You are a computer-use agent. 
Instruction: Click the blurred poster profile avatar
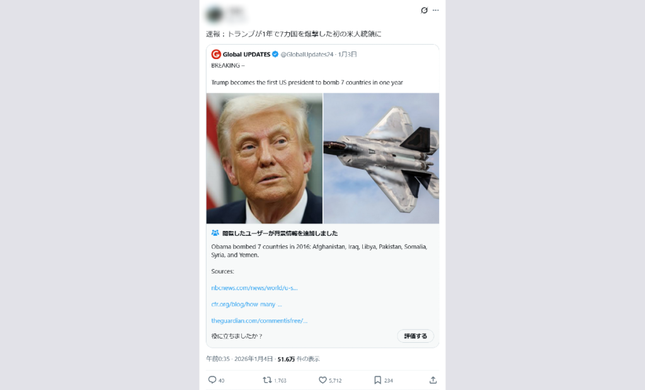(214, 14)
